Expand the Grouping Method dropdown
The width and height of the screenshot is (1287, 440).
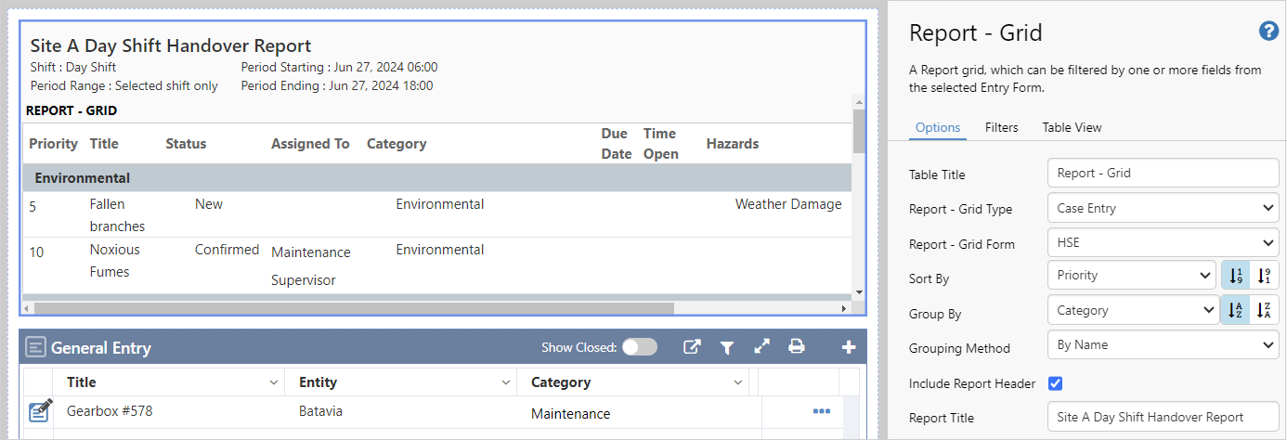(1163, 344)
